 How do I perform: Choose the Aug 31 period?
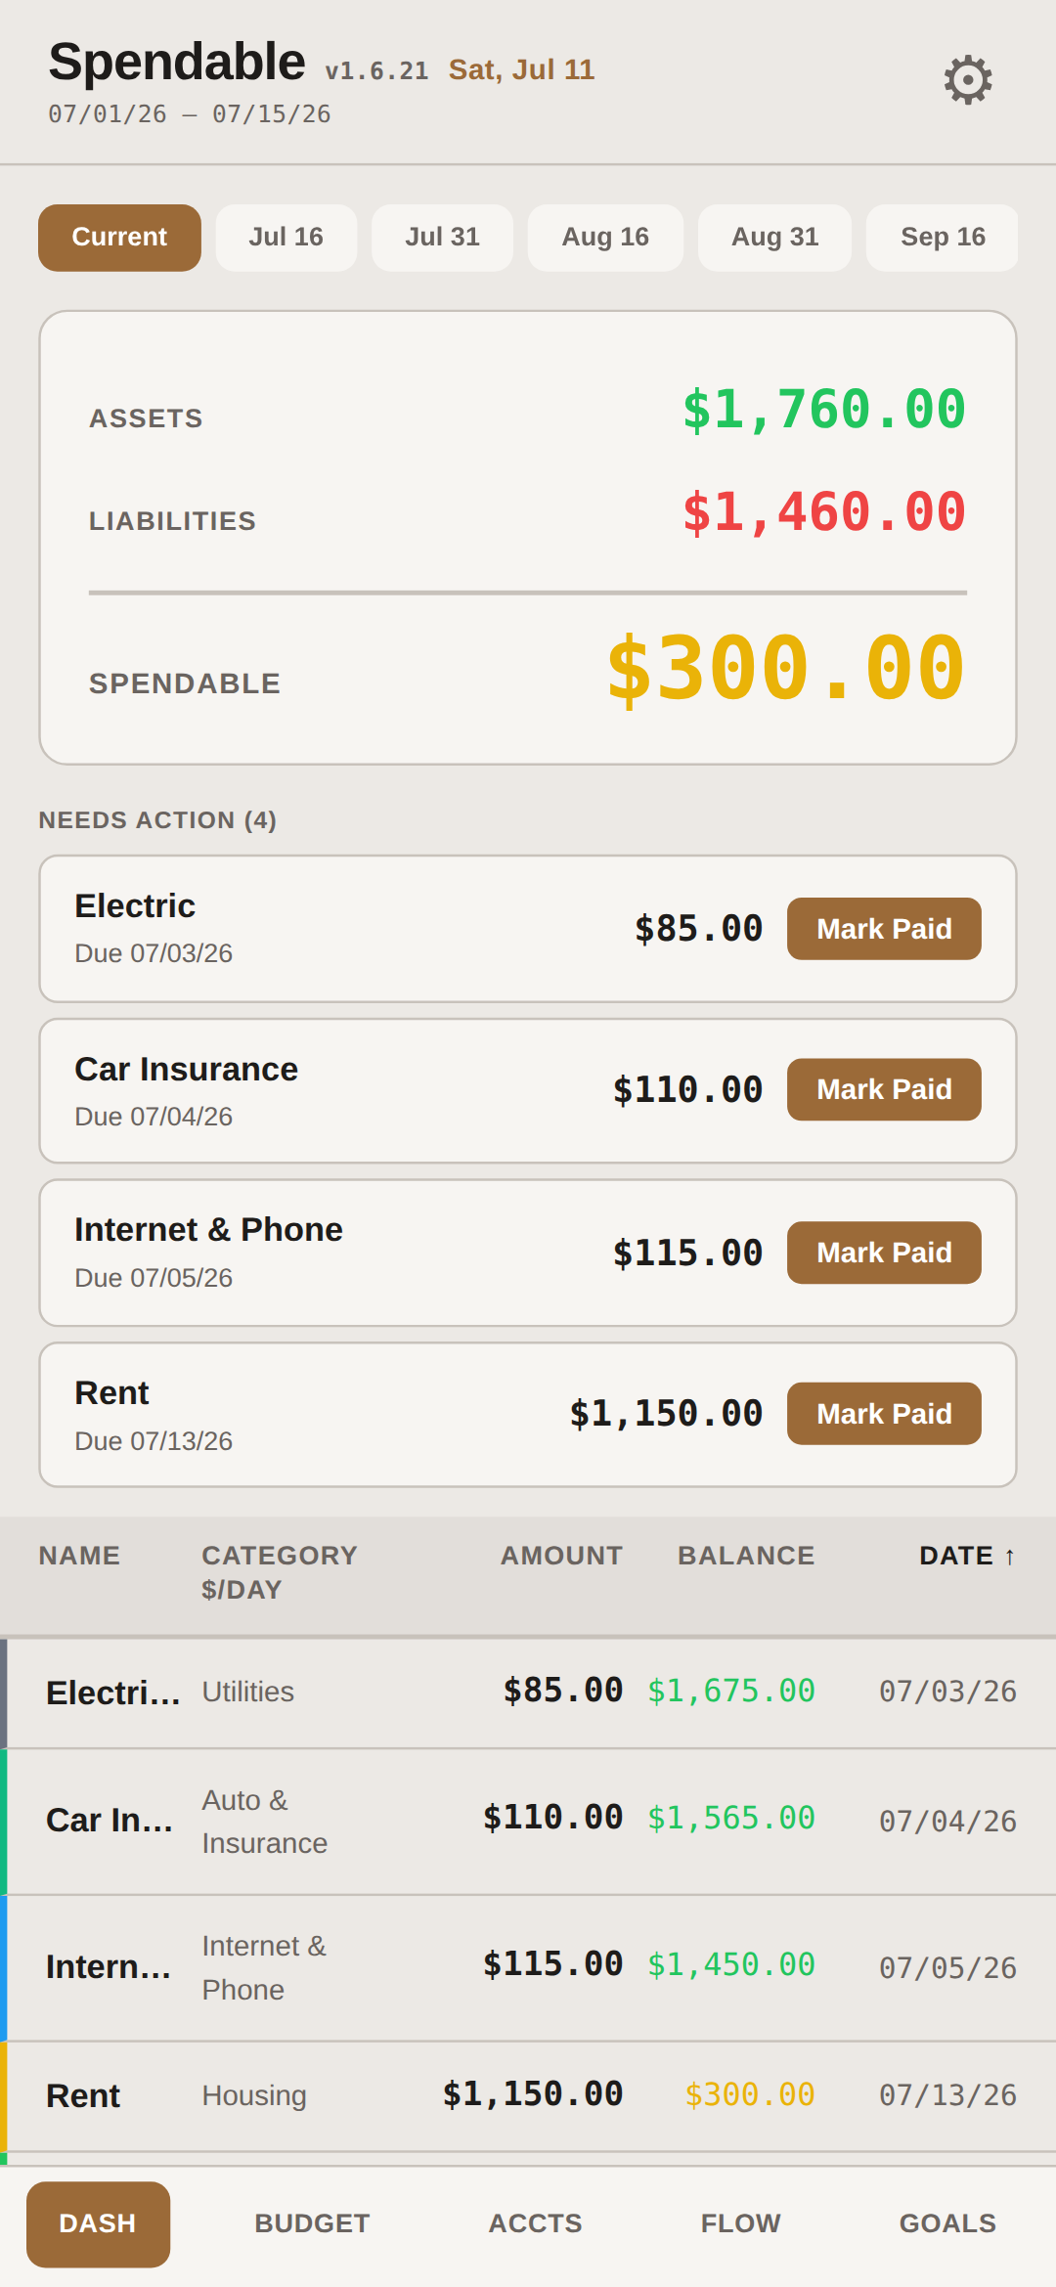774,238
